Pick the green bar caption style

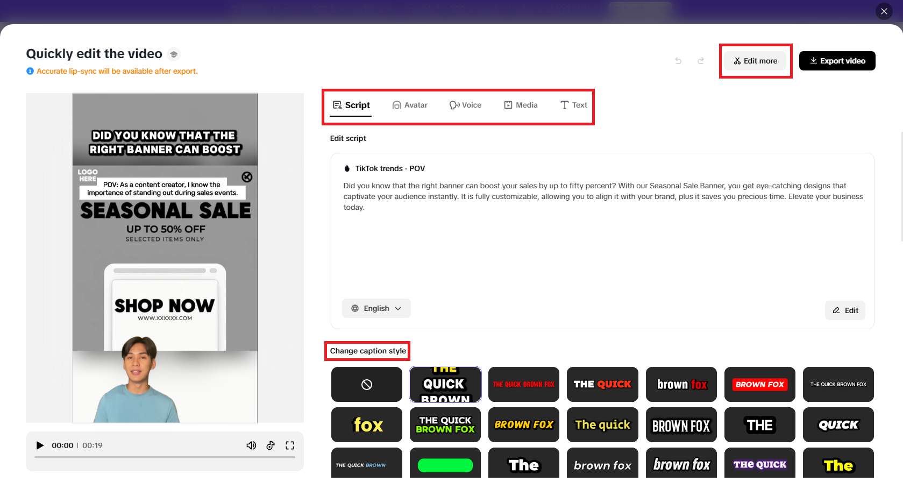445,464
